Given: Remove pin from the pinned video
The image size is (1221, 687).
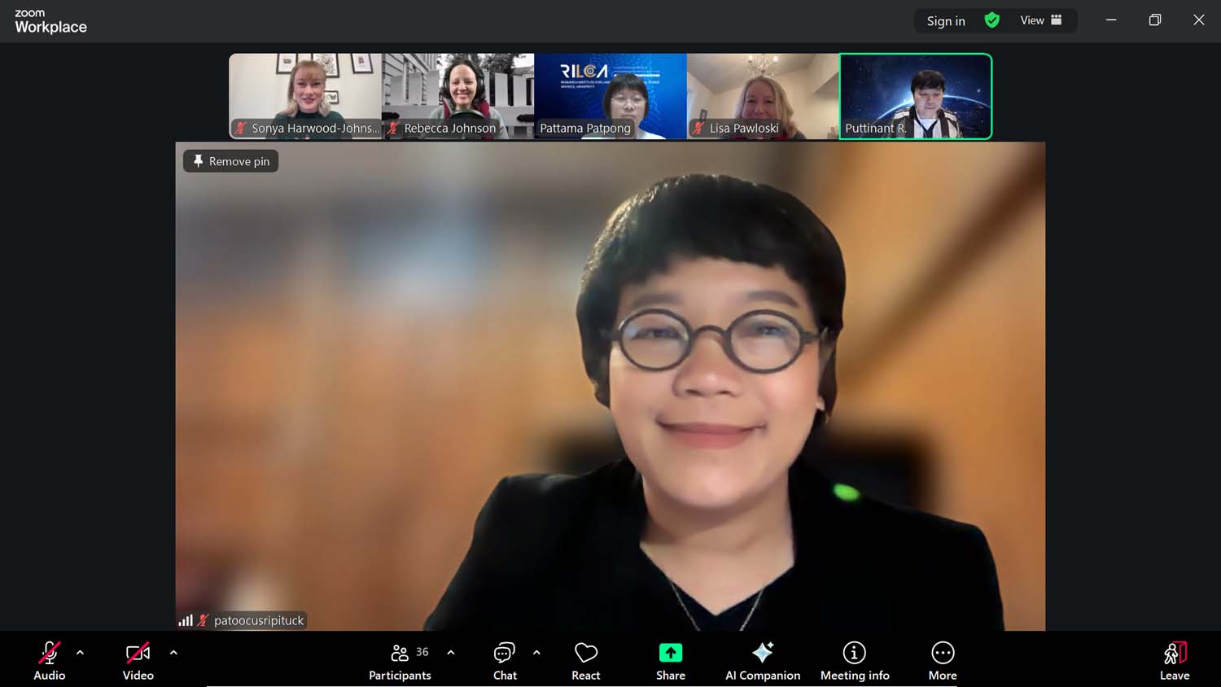Looking at the screenshot, I should point(231,161).
